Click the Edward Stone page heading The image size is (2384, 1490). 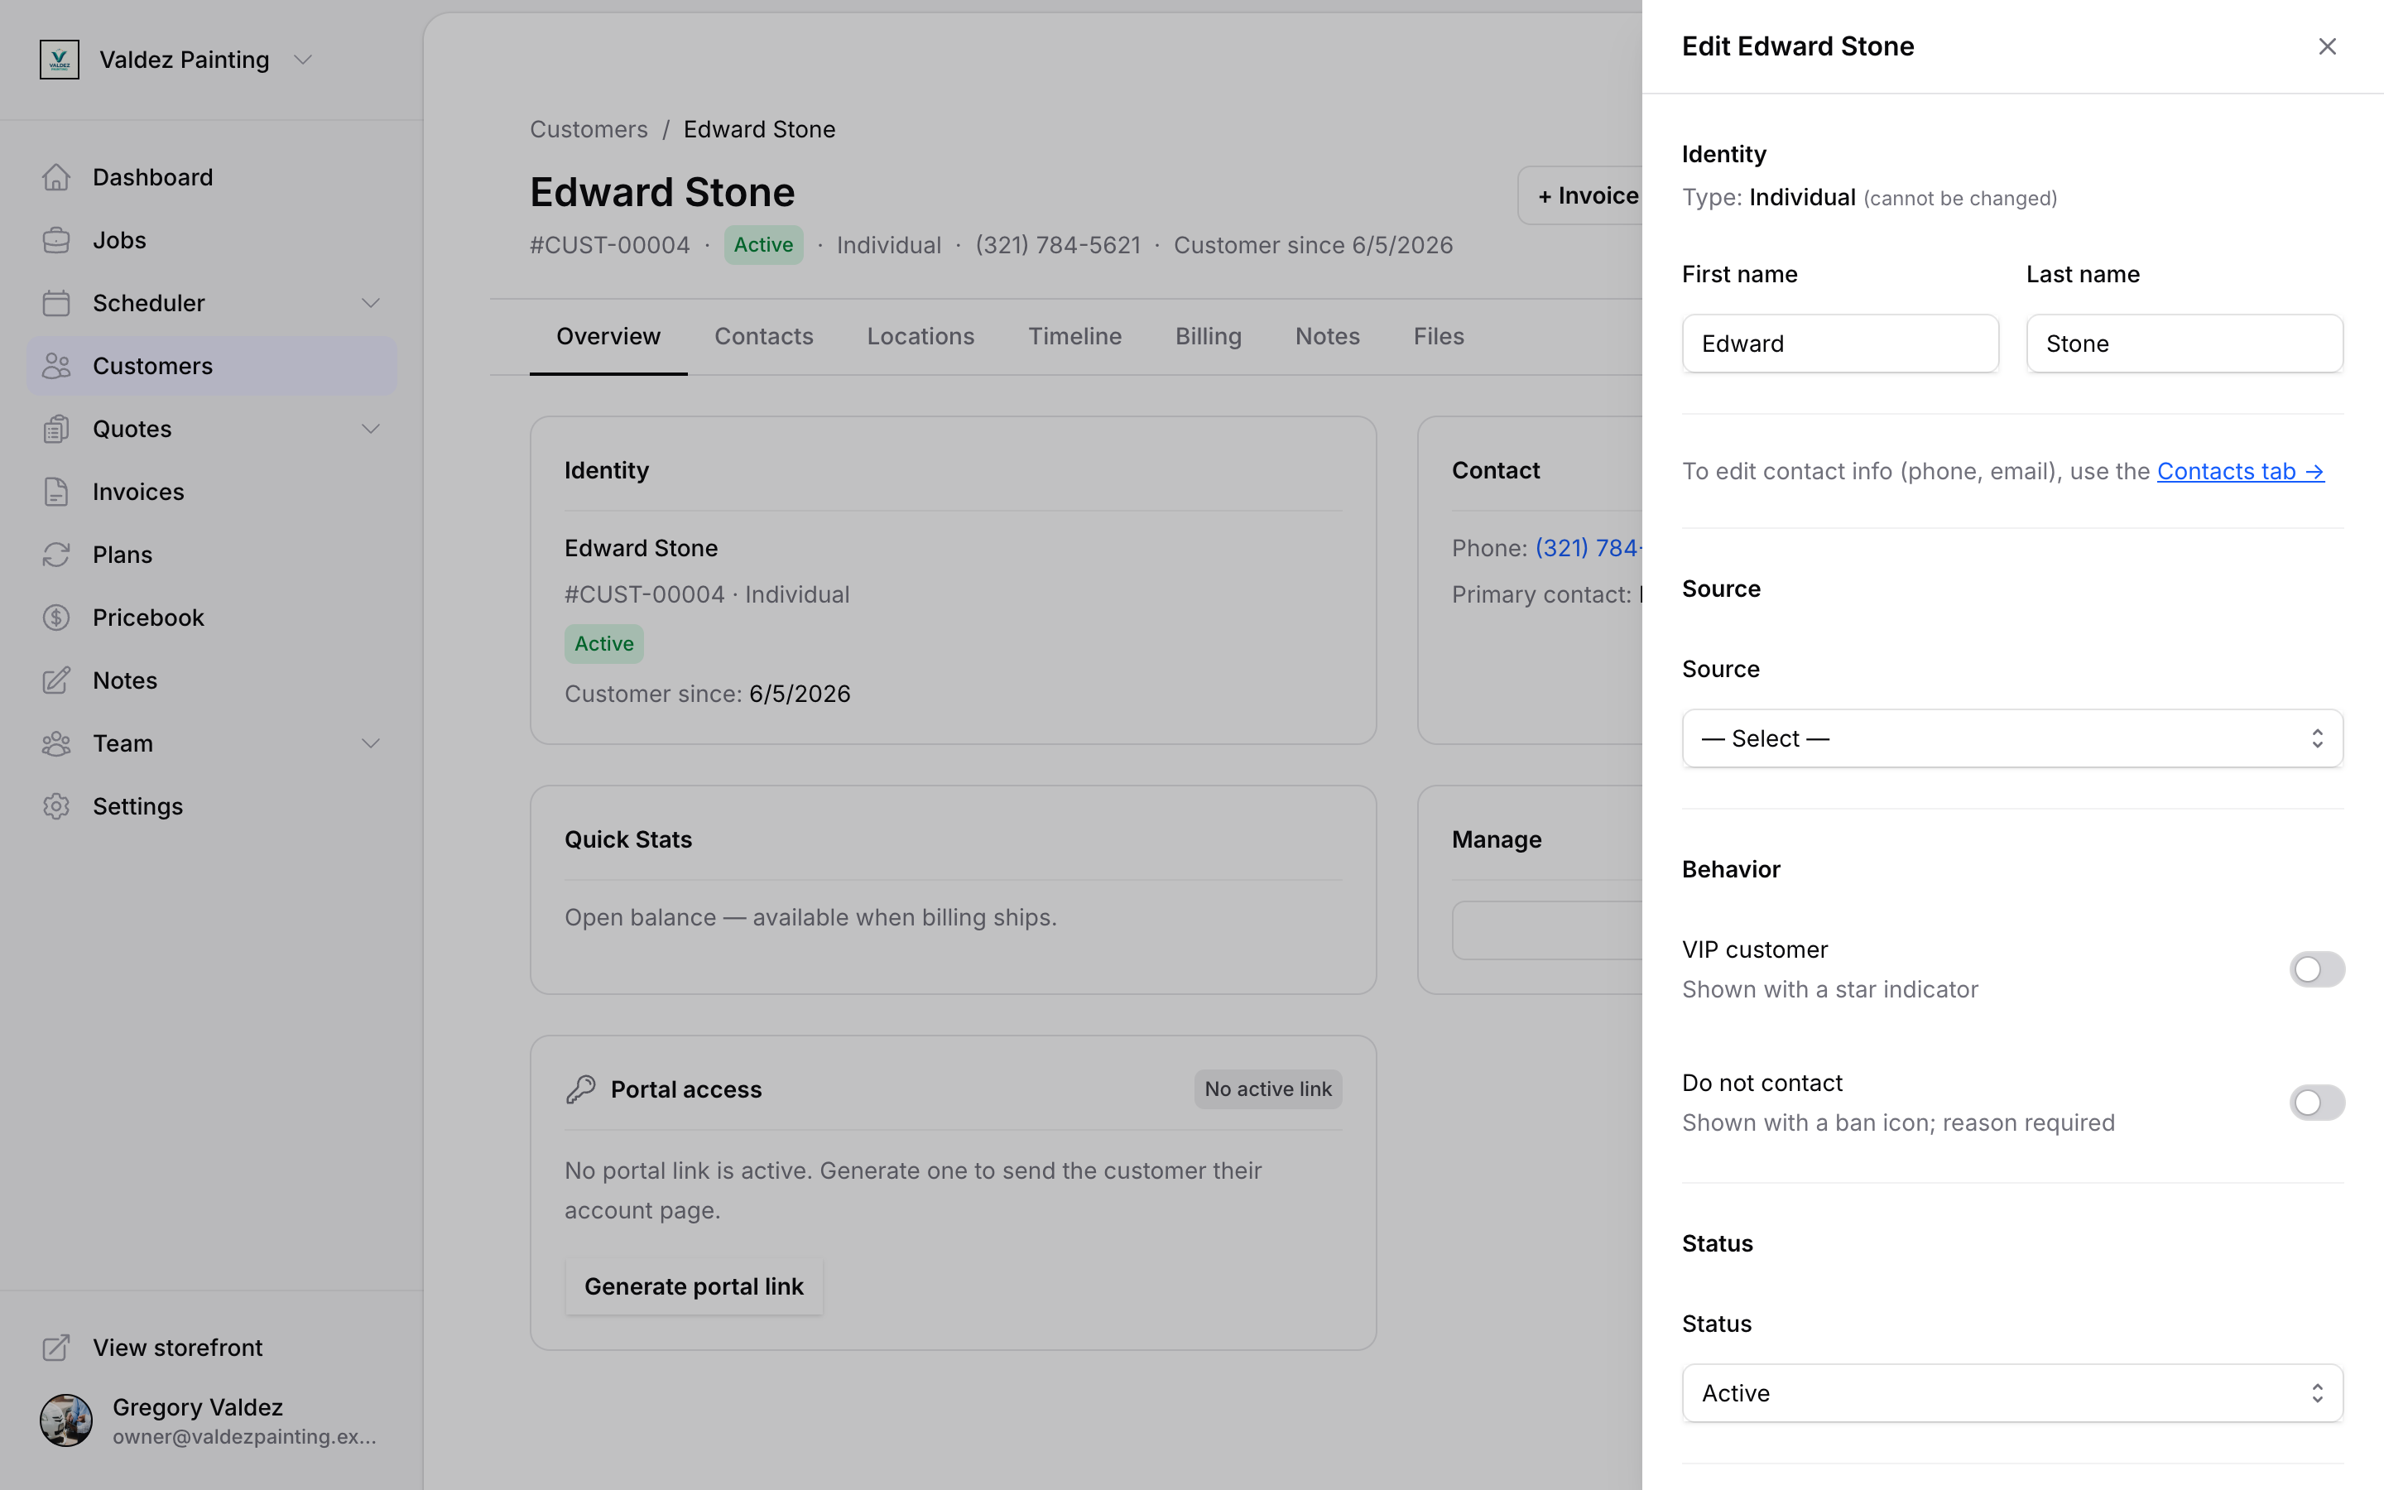pyautogui.click(x=662, y=192)
